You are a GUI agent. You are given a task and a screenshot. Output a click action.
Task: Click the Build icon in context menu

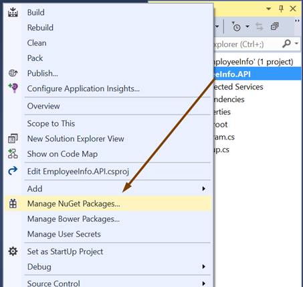coord(13,12)
